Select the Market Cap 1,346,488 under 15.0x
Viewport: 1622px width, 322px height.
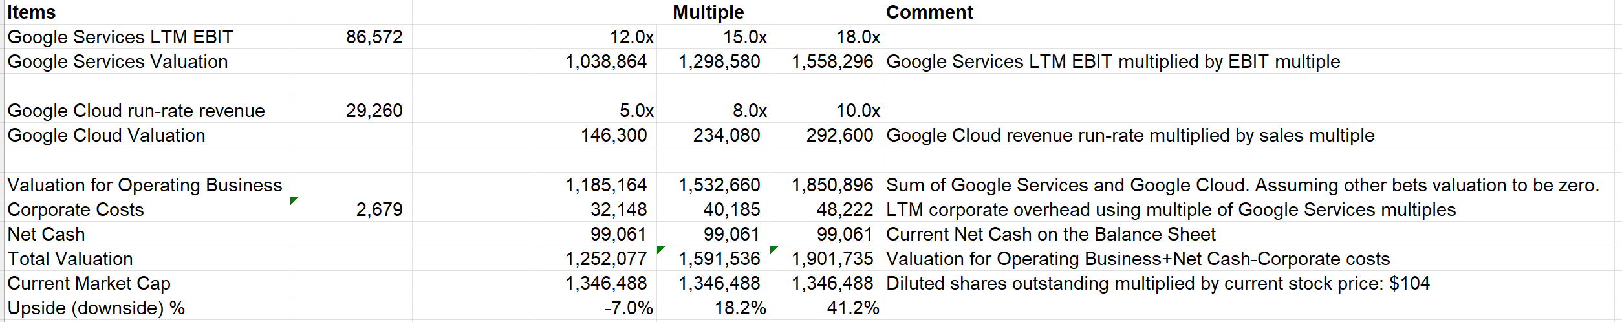point(713,283)
